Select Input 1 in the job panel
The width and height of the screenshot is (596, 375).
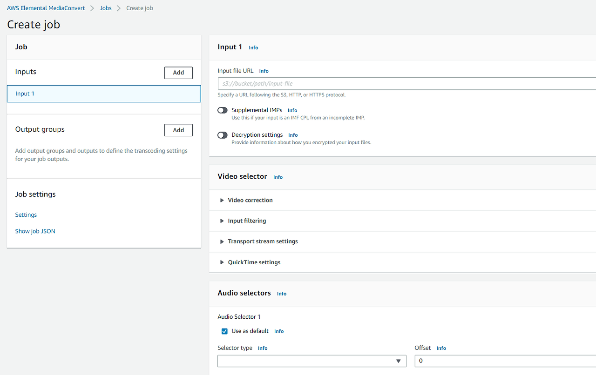[x=104, y=94]
